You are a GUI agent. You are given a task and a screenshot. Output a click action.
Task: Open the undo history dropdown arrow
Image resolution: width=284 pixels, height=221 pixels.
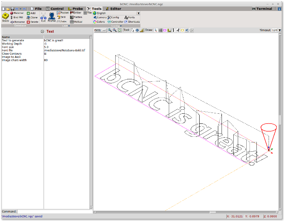tap(20, 9)
